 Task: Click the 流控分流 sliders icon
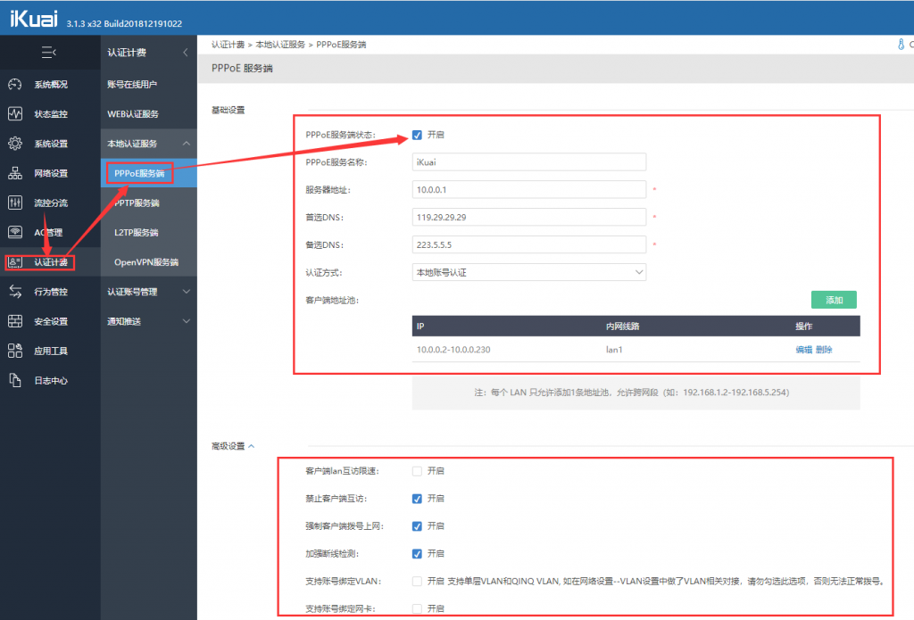(15, 203)
